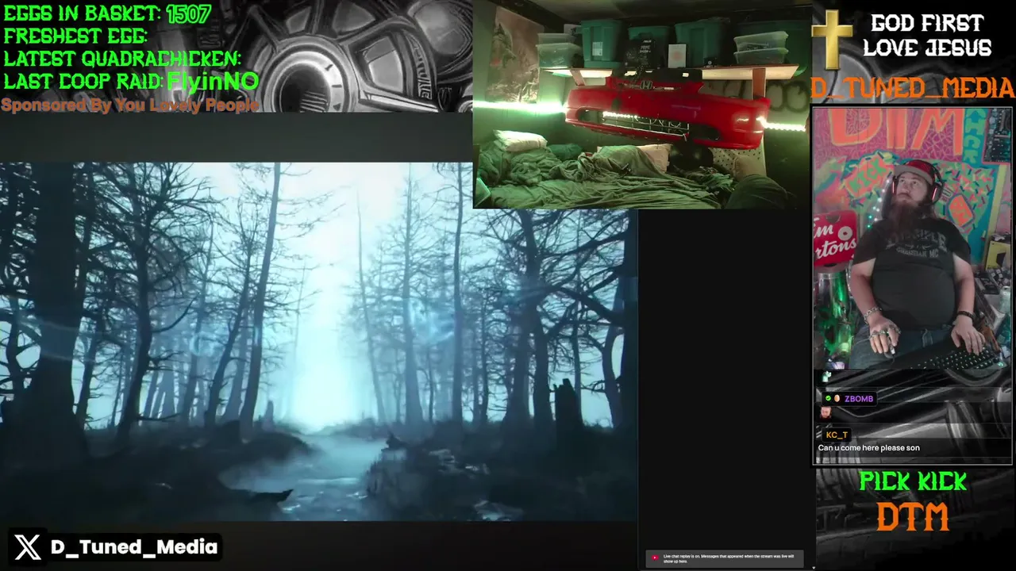The width and height of the screenshot is (1016, 571).
Task: Click the "GOD FIRST LOVE JESUS" text
Action: point(927,36)
